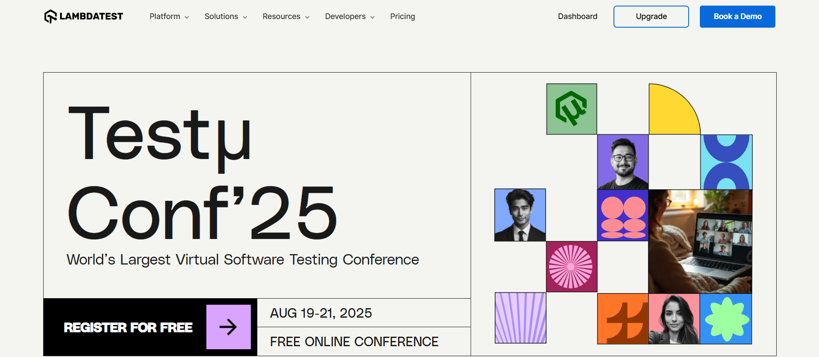Expand the Solutions menu chevron

coord(245,17)
